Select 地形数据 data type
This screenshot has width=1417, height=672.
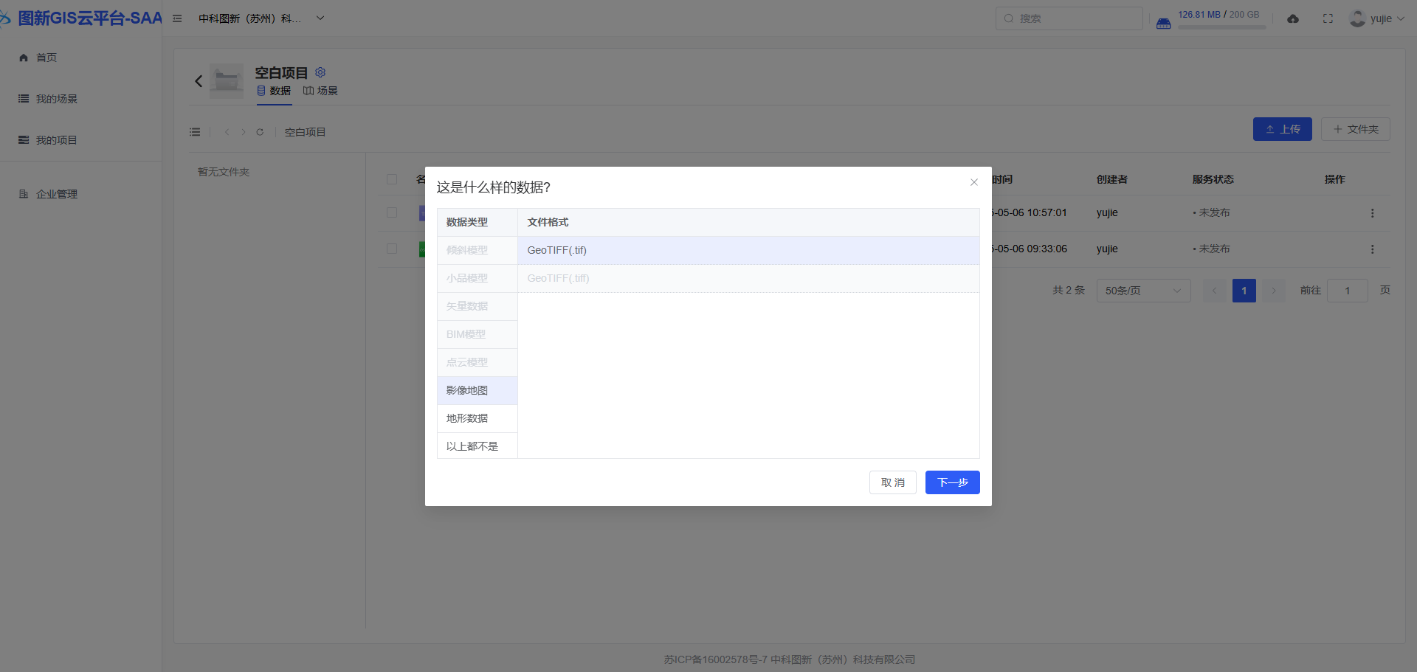point(467,418)
